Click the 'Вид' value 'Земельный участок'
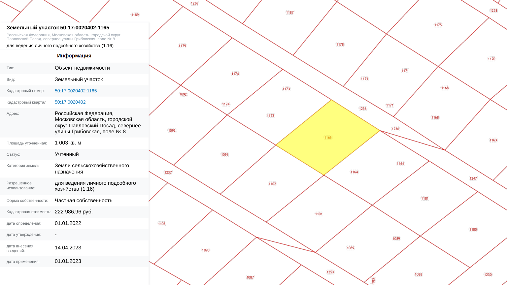Image resolution: width=507 pixels, height=285 pixels. pyautogui.click(x=79, y=79)
